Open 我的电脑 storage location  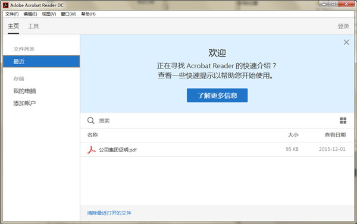coord(24,91)
